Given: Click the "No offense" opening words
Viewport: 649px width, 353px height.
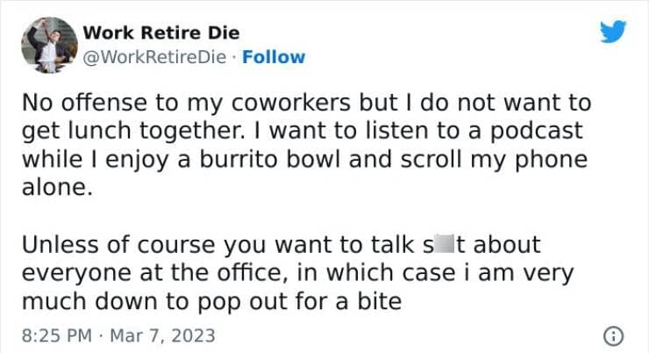Looking at the screenshot, I should pyautogui.click(x=70, y=102).
